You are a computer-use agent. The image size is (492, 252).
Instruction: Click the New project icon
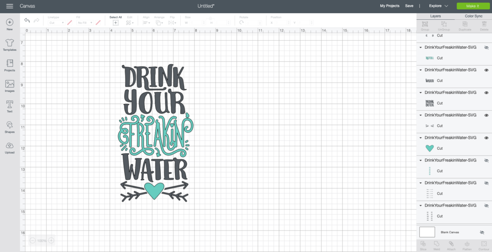[x=9, y=22]
